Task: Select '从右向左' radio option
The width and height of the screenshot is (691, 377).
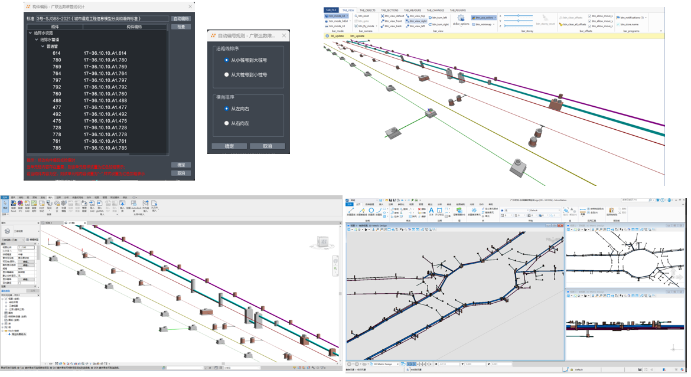Action: click(x=227, y=123)
